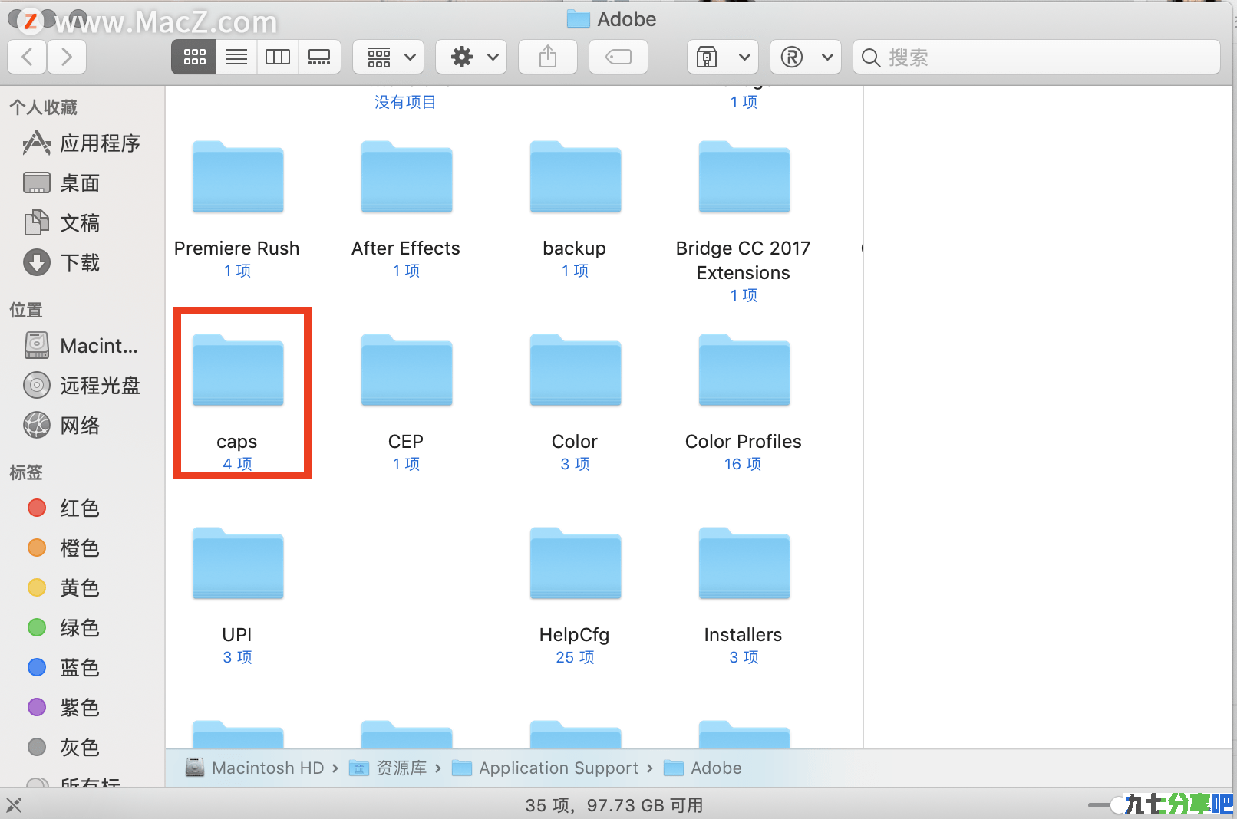Select 网络 in the sidebar

coord(62,426)
